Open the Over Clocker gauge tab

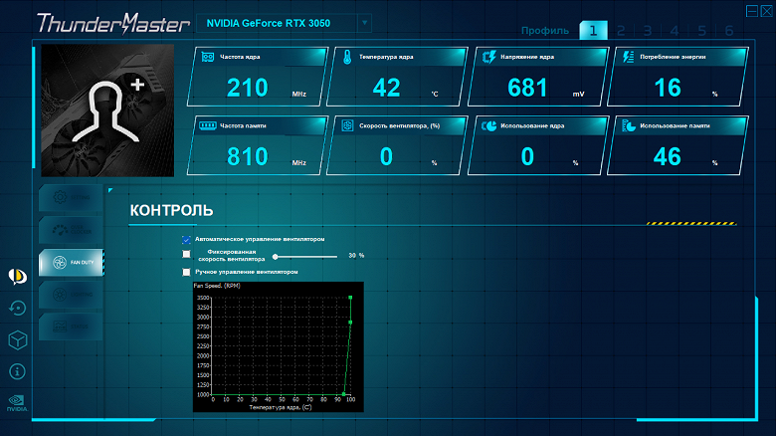pos(71,230)
